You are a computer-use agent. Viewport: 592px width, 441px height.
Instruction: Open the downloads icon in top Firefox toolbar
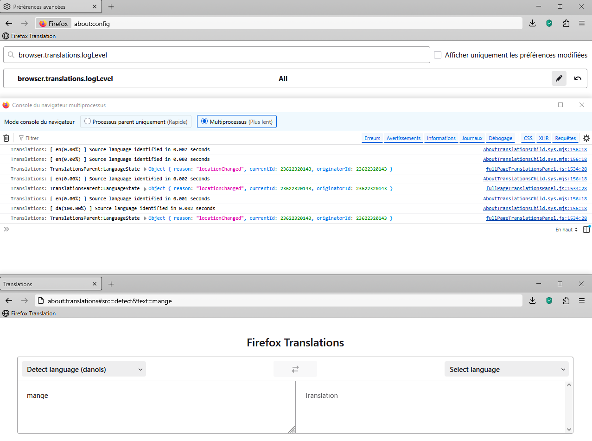click(532, 23)
